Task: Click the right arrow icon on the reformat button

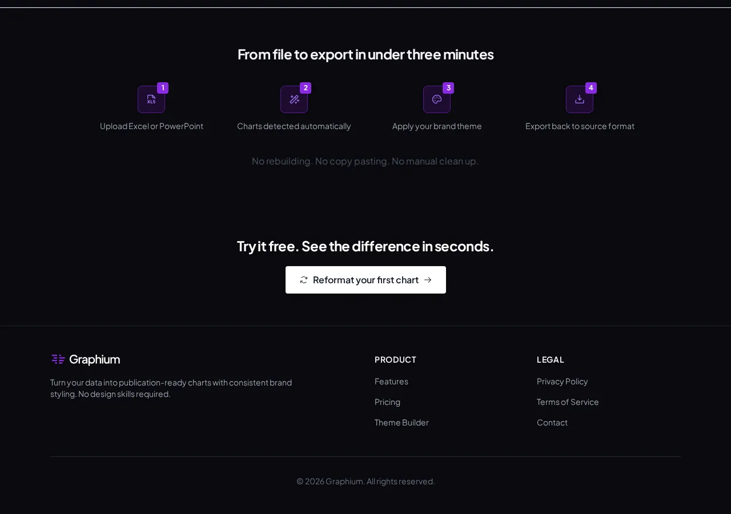Action: pos(428,280)
